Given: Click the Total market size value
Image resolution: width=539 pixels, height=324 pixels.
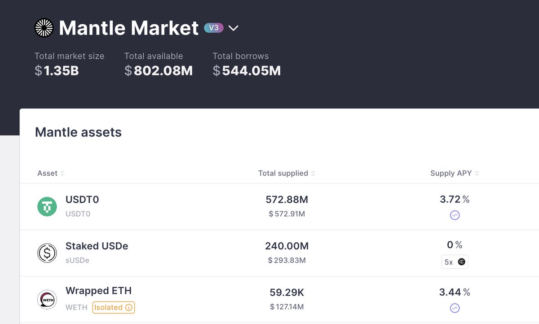Looking at the screenshot, I should pos(57,70).
